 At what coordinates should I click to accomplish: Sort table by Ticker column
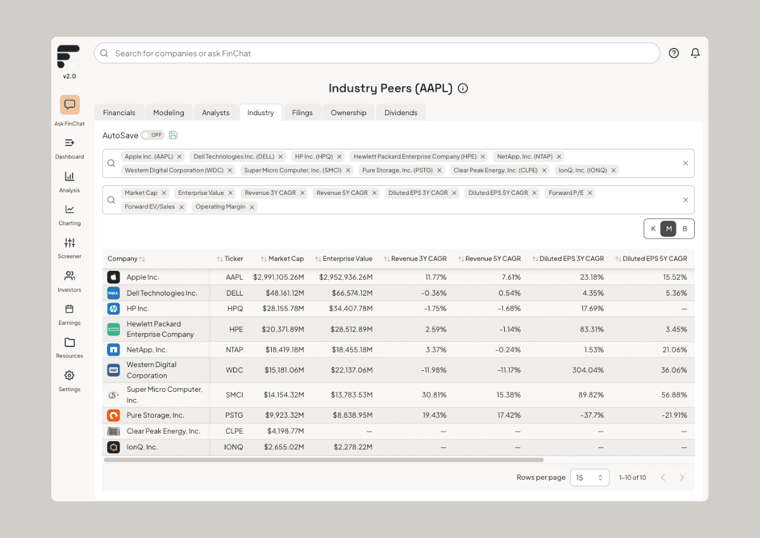(229, 259)
